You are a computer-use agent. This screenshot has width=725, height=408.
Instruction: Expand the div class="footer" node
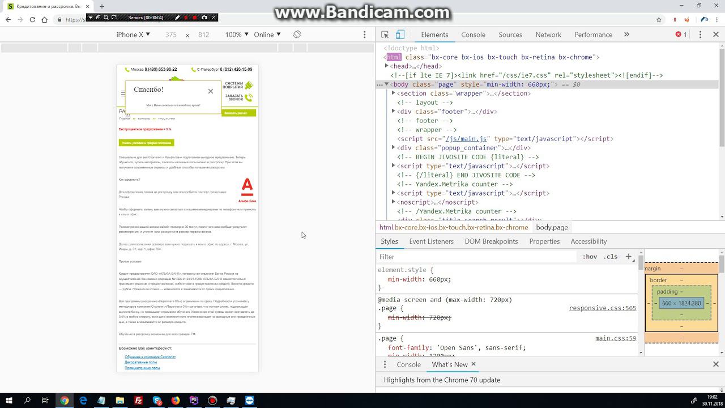click(x=393, y=112)
